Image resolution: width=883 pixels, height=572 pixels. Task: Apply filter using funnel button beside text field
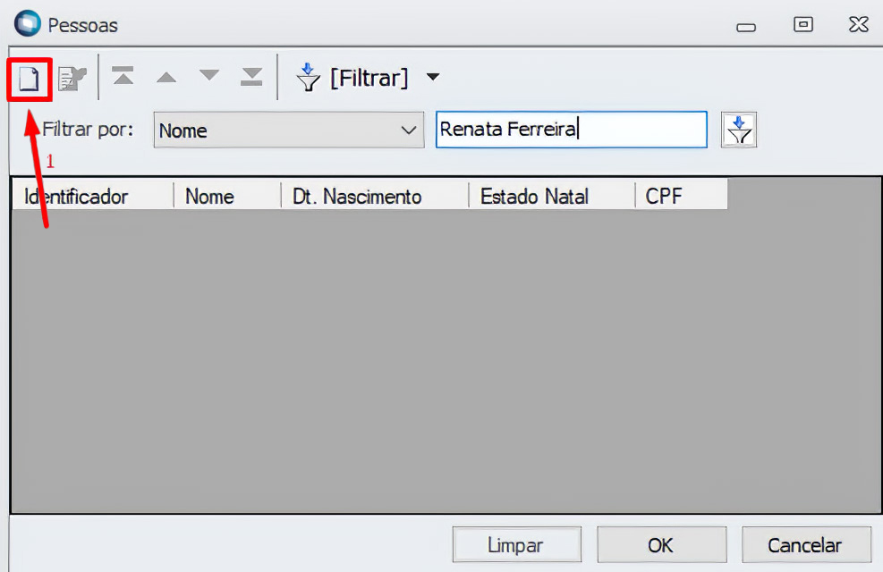[740, 130]
